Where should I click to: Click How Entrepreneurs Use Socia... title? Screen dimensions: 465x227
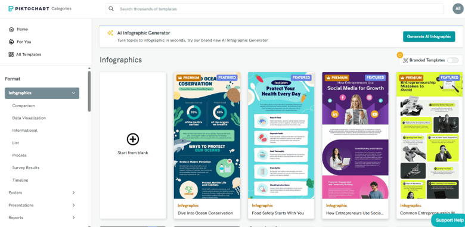[355, 213]
